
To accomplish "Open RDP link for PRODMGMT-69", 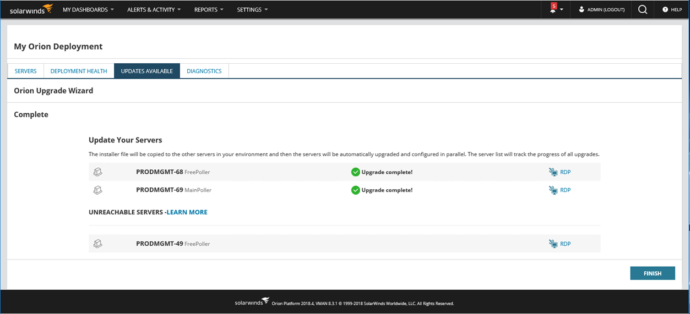I will tap(565, 190).
